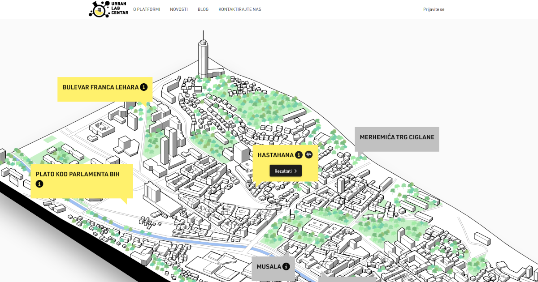Image resolution: width=538 pixels, height=282 pixels.
Task: Click the Urban Lab Centar logo
Action: point(108,9)
